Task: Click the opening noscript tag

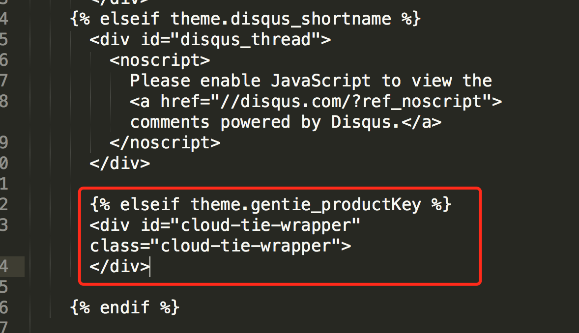Action: [x=160, y=60]
